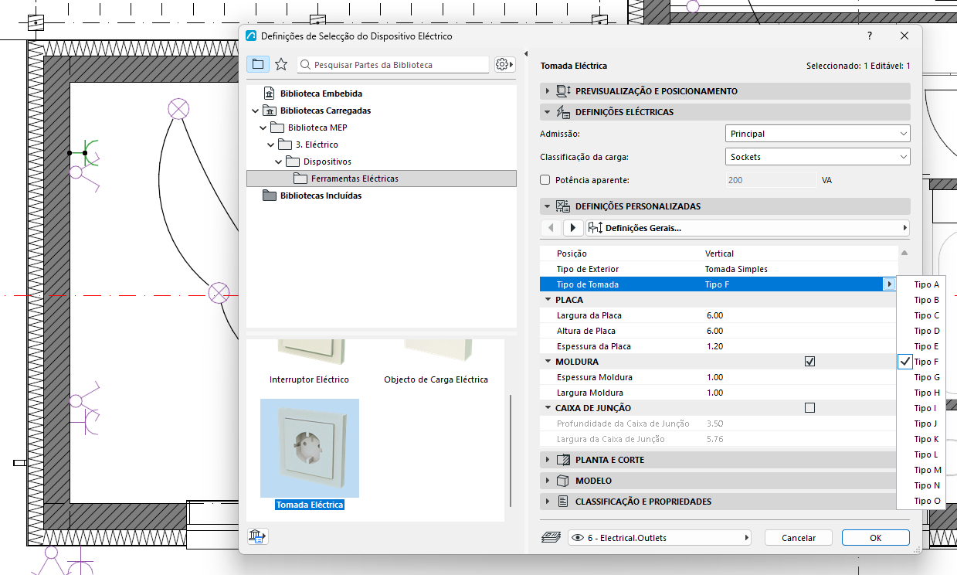Screen dimensions: 957x575
Task: Enable the Potência aparente checkbox
Action: click(545, 180)
